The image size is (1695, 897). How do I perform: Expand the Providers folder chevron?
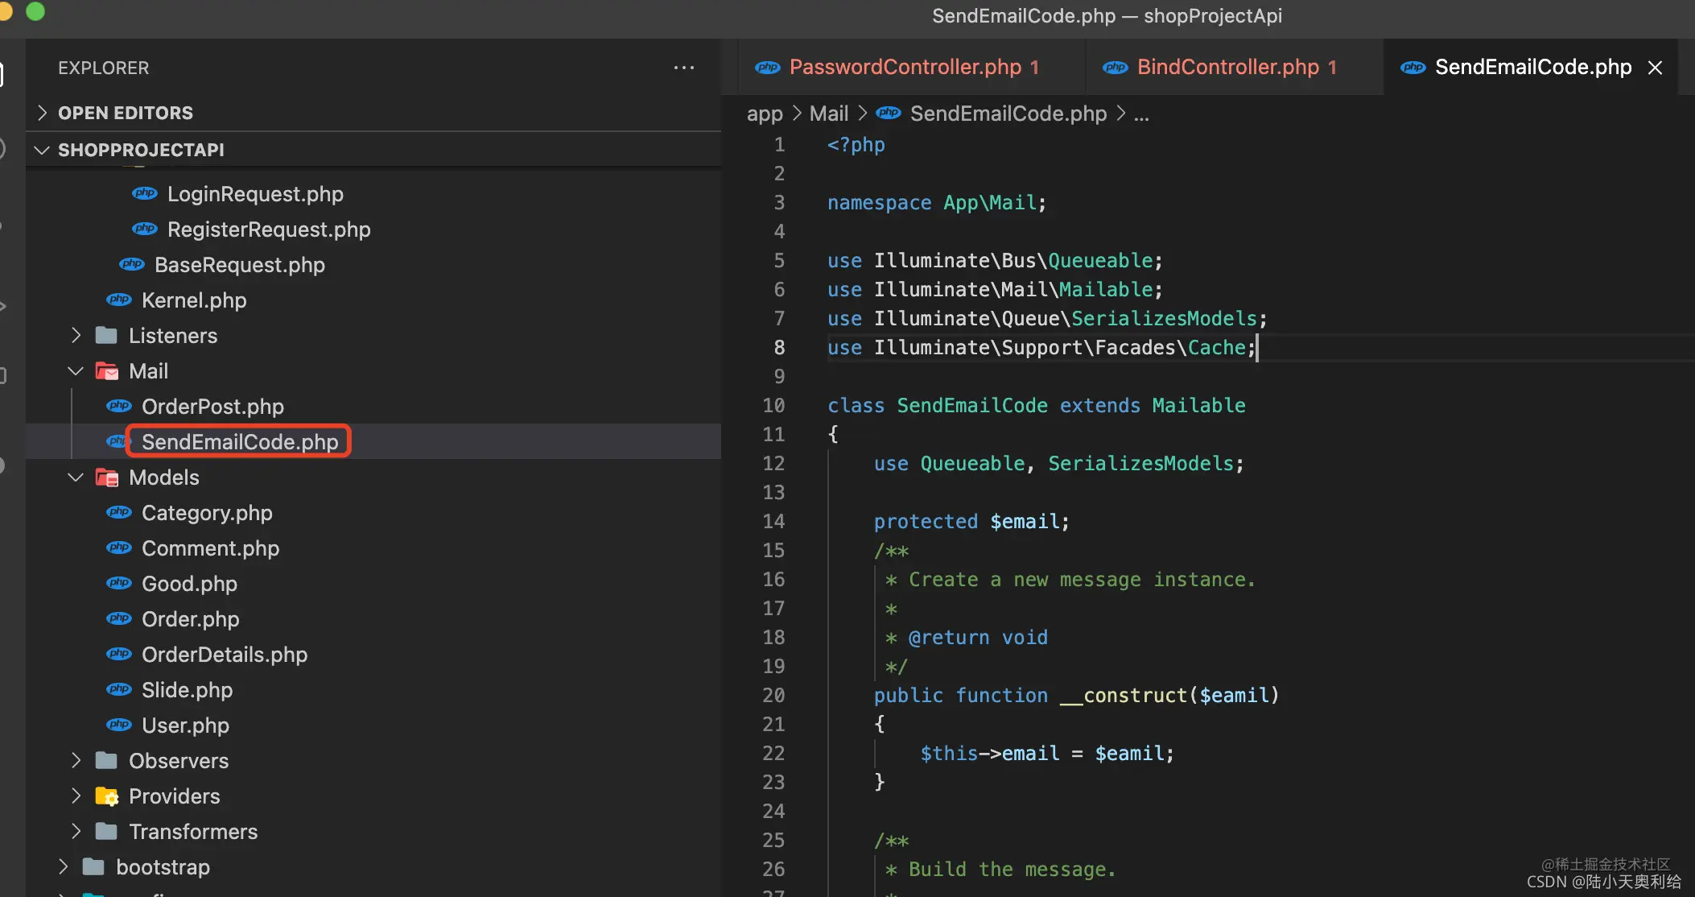76,796
